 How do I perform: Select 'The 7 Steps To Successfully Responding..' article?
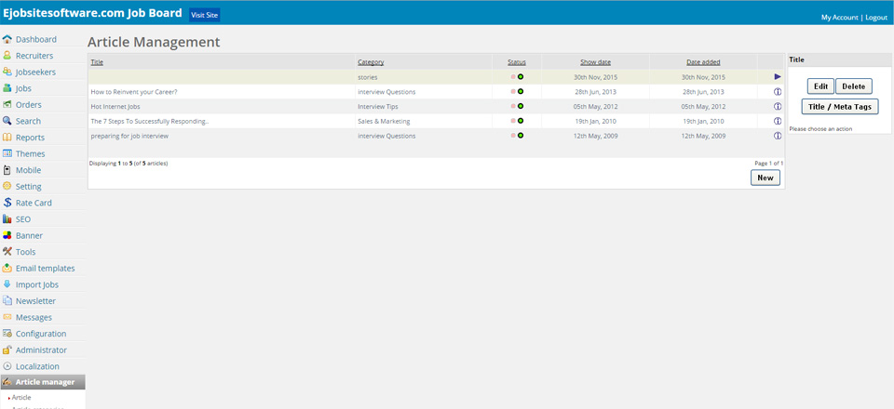pyautogui.click(x=150, y=121)
